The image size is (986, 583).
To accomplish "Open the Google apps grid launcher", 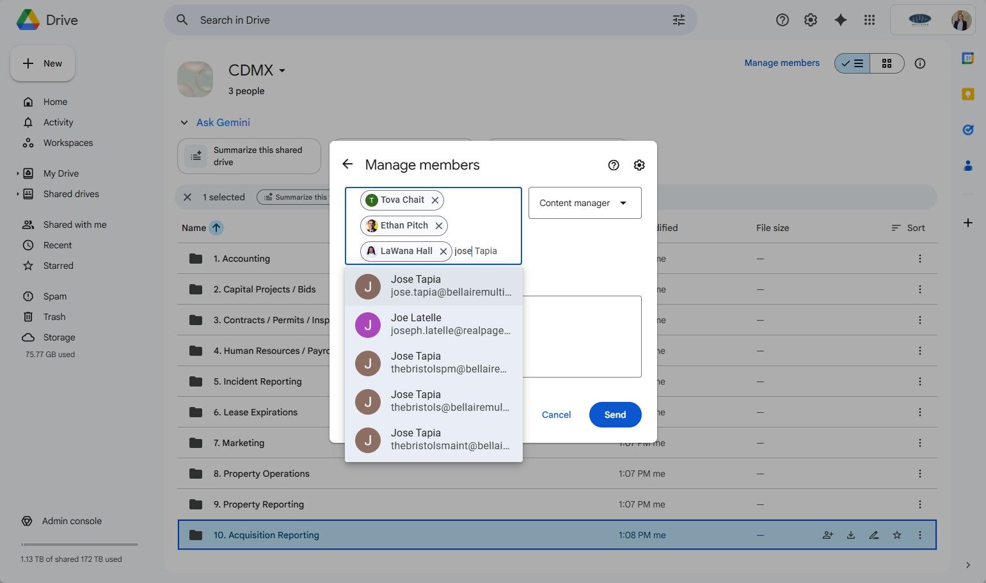I will (870, 20).
